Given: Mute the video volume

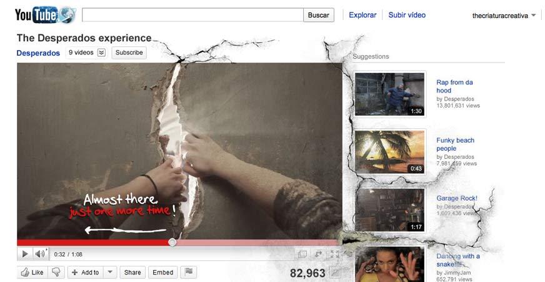Looking at the screenshot, I should pos(41,254).
